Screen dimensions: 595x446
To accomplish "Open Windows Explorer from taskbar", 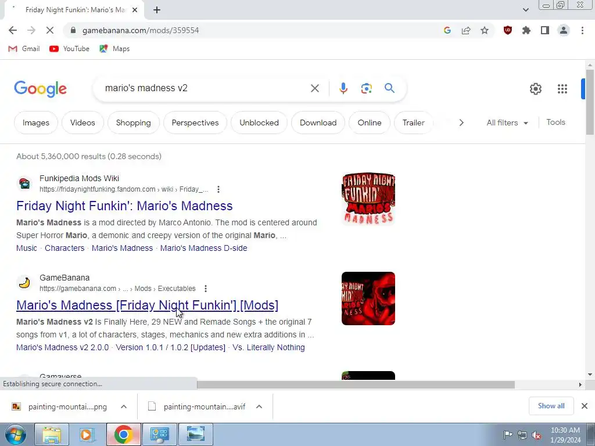I will 52,434.
